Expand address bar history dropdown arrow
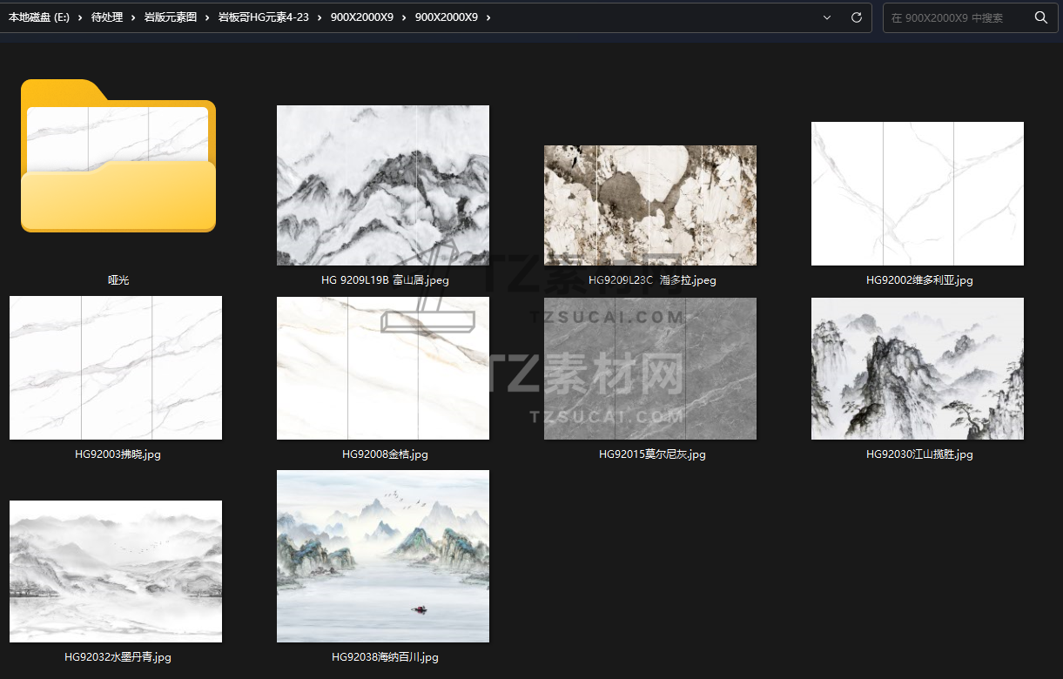The width and height of the screenshot is (1063, 679). (x=827, y=17)
